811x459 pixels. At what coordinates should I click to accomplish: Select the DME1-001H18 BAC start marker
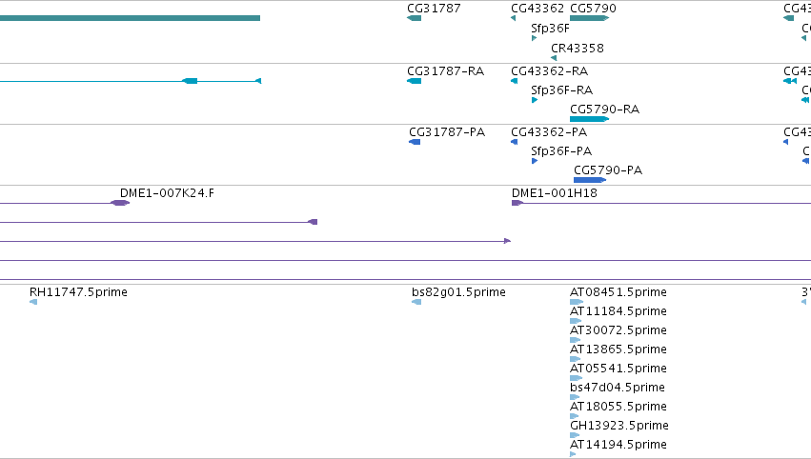(517, 203)
